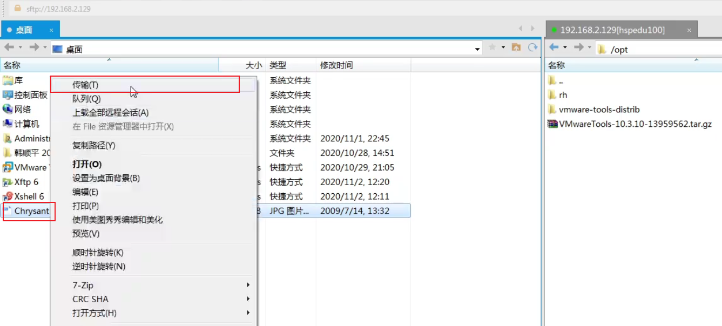The height and width of the screenshot is (326, 722).
Task: Expand the CRC SHA submenu
Action: pos(153,299)
